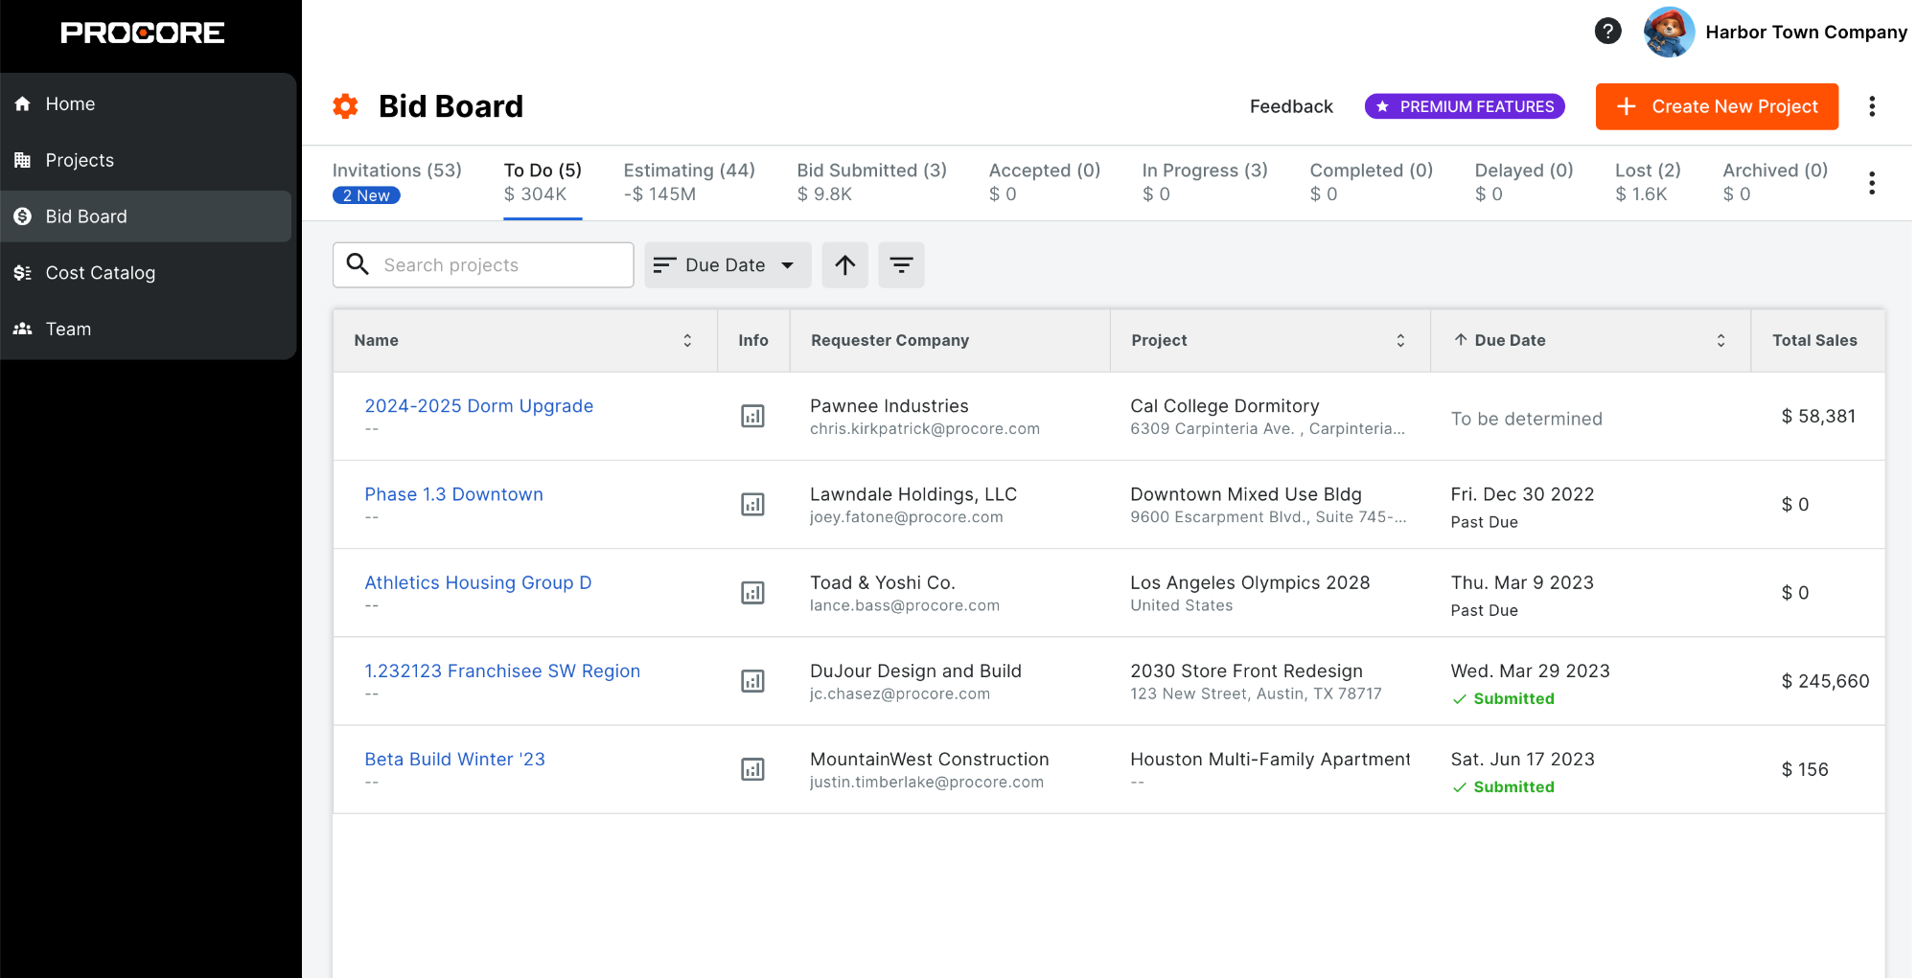The height and width of the screenshot is (978, 1917).
Task: Open the bid info chart icon for Phase 1.3 Downtown
Action: pyautogui.click(x=752, y=504)
